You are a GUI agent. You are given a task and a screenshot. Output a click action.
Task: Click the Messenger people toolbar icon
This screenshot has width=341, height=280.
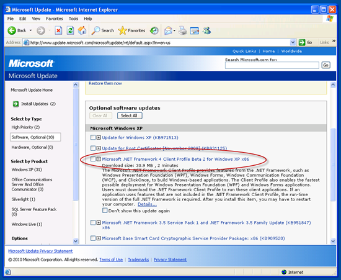(x=206, y=30)
